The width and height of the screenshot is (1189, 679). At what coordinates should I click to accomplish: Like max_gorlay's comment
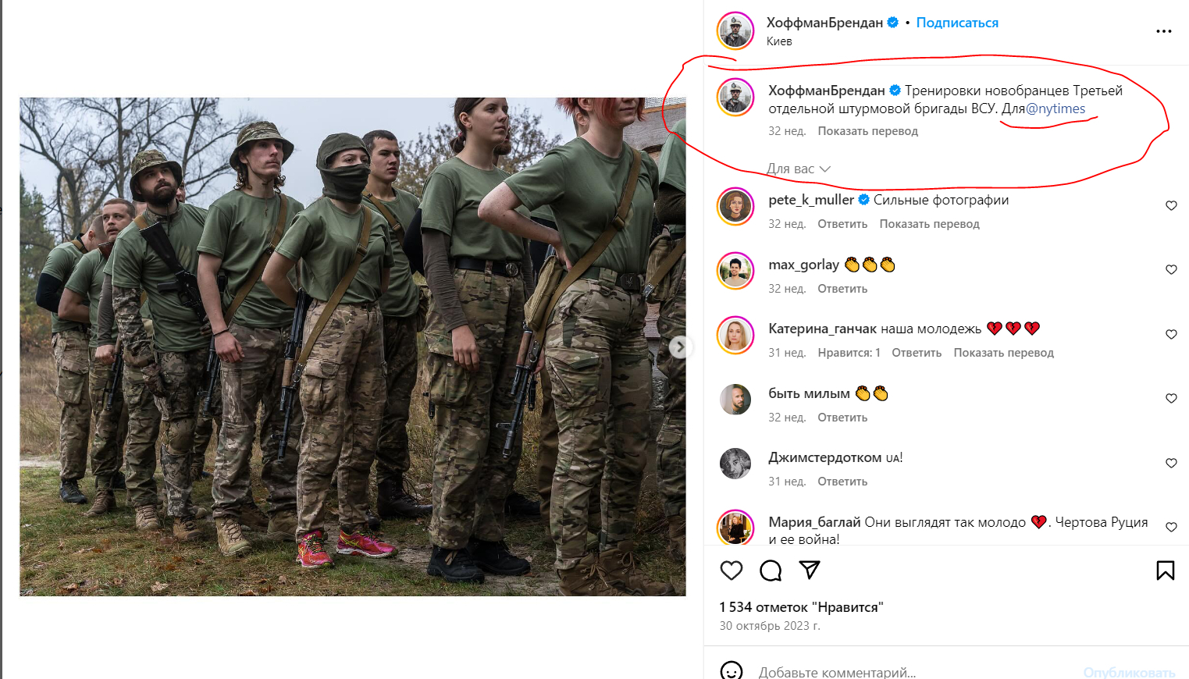1171,269
